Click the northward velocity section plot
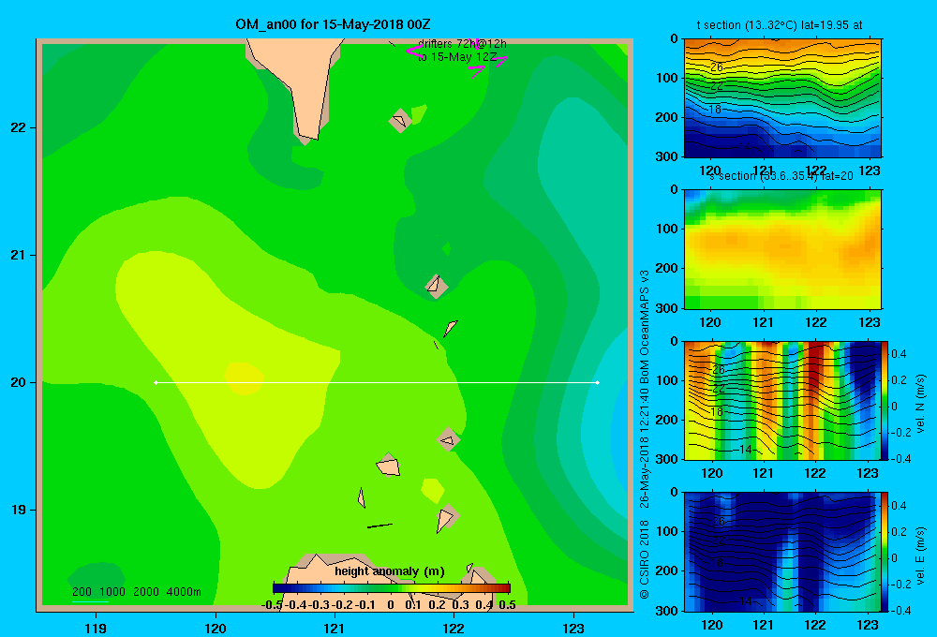The width and height of the screenshot is (937, 637). (x=781, y=400)
